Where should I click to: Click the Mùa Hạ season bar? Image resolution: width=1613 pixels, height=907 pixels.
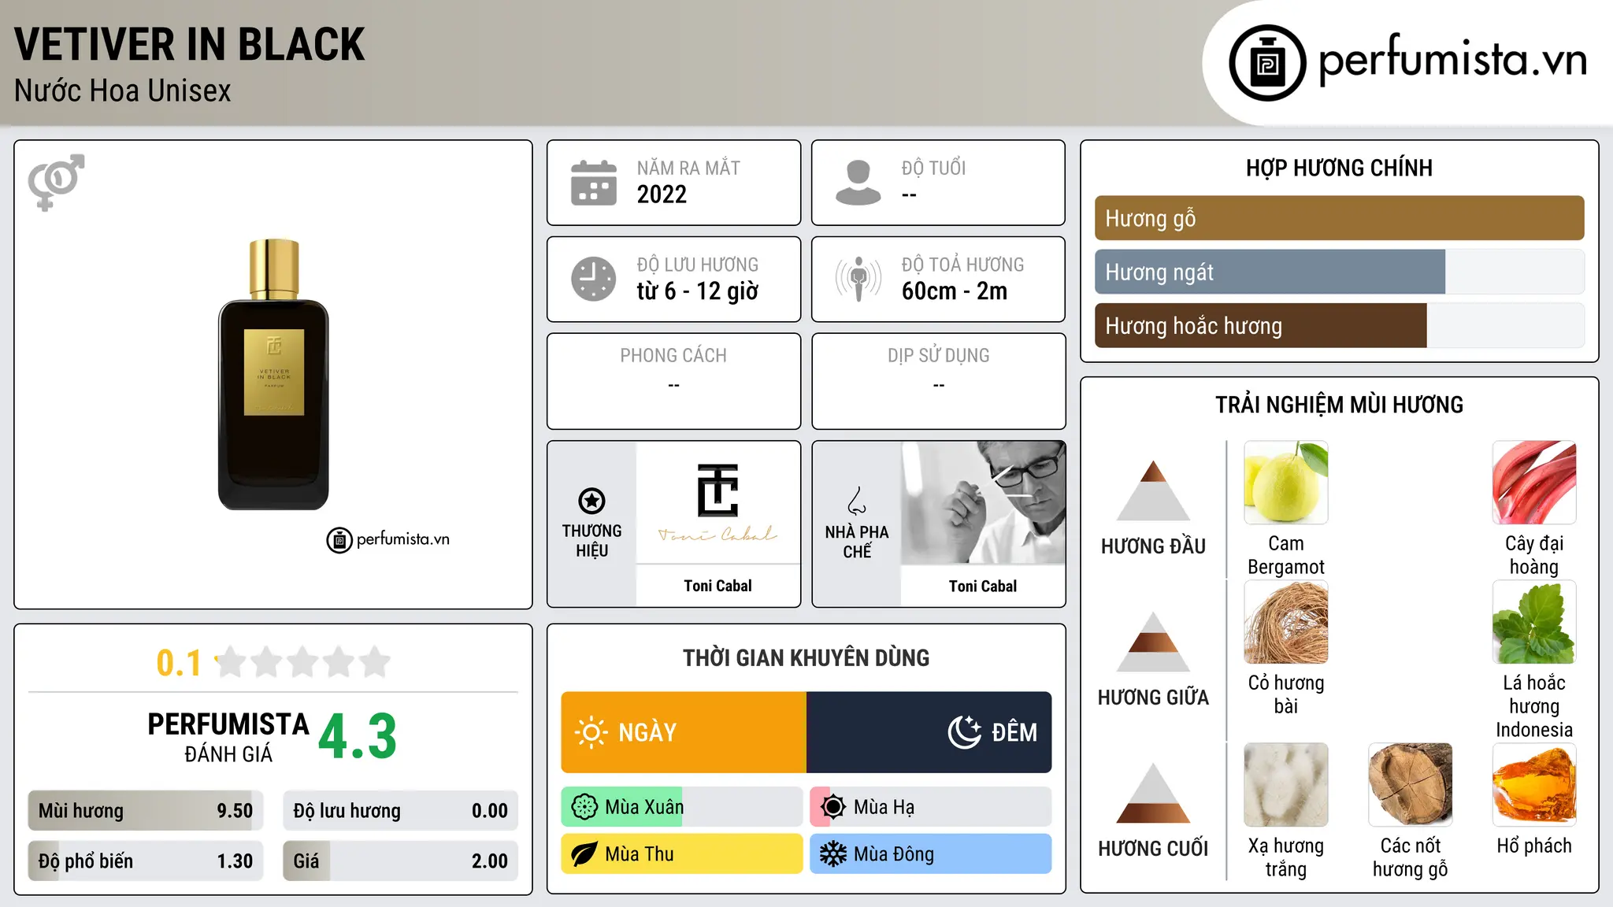tap(931, 807)
